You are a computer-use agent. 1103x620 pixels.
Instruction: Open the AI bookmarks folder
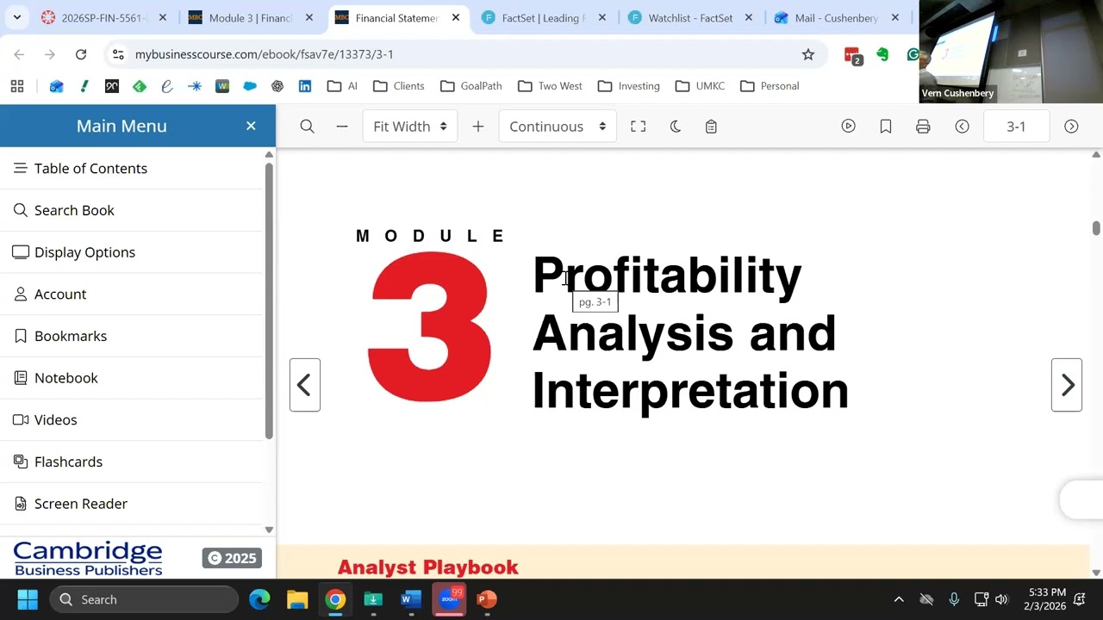[343, 86]
